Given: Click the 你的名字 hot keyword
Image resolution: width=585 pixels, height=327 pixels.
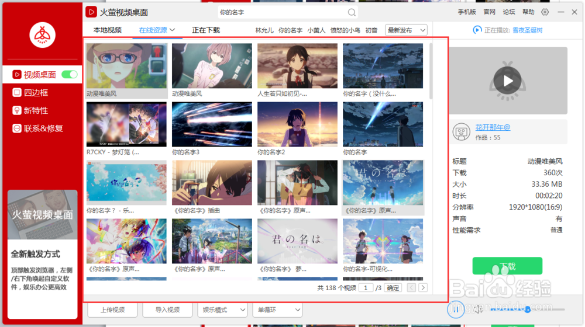Looking at the screenshot, I should click(290, 30).
